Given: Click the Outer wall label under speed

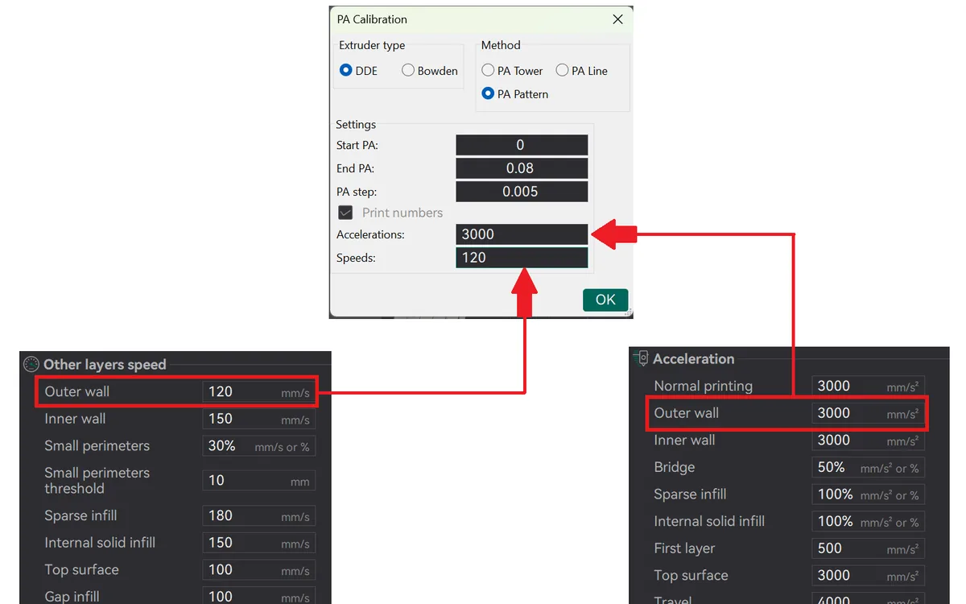Looking at the screenshot, I should tap(77, 392).
